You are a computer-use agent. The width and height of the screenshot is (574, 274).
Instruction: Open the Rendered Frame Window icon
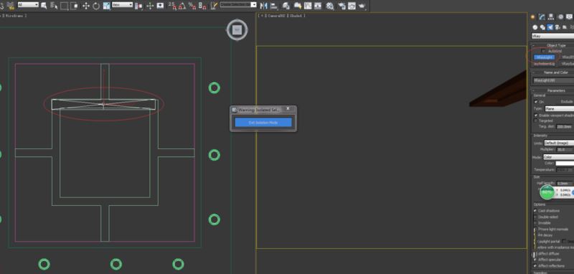tap(352, 6)
